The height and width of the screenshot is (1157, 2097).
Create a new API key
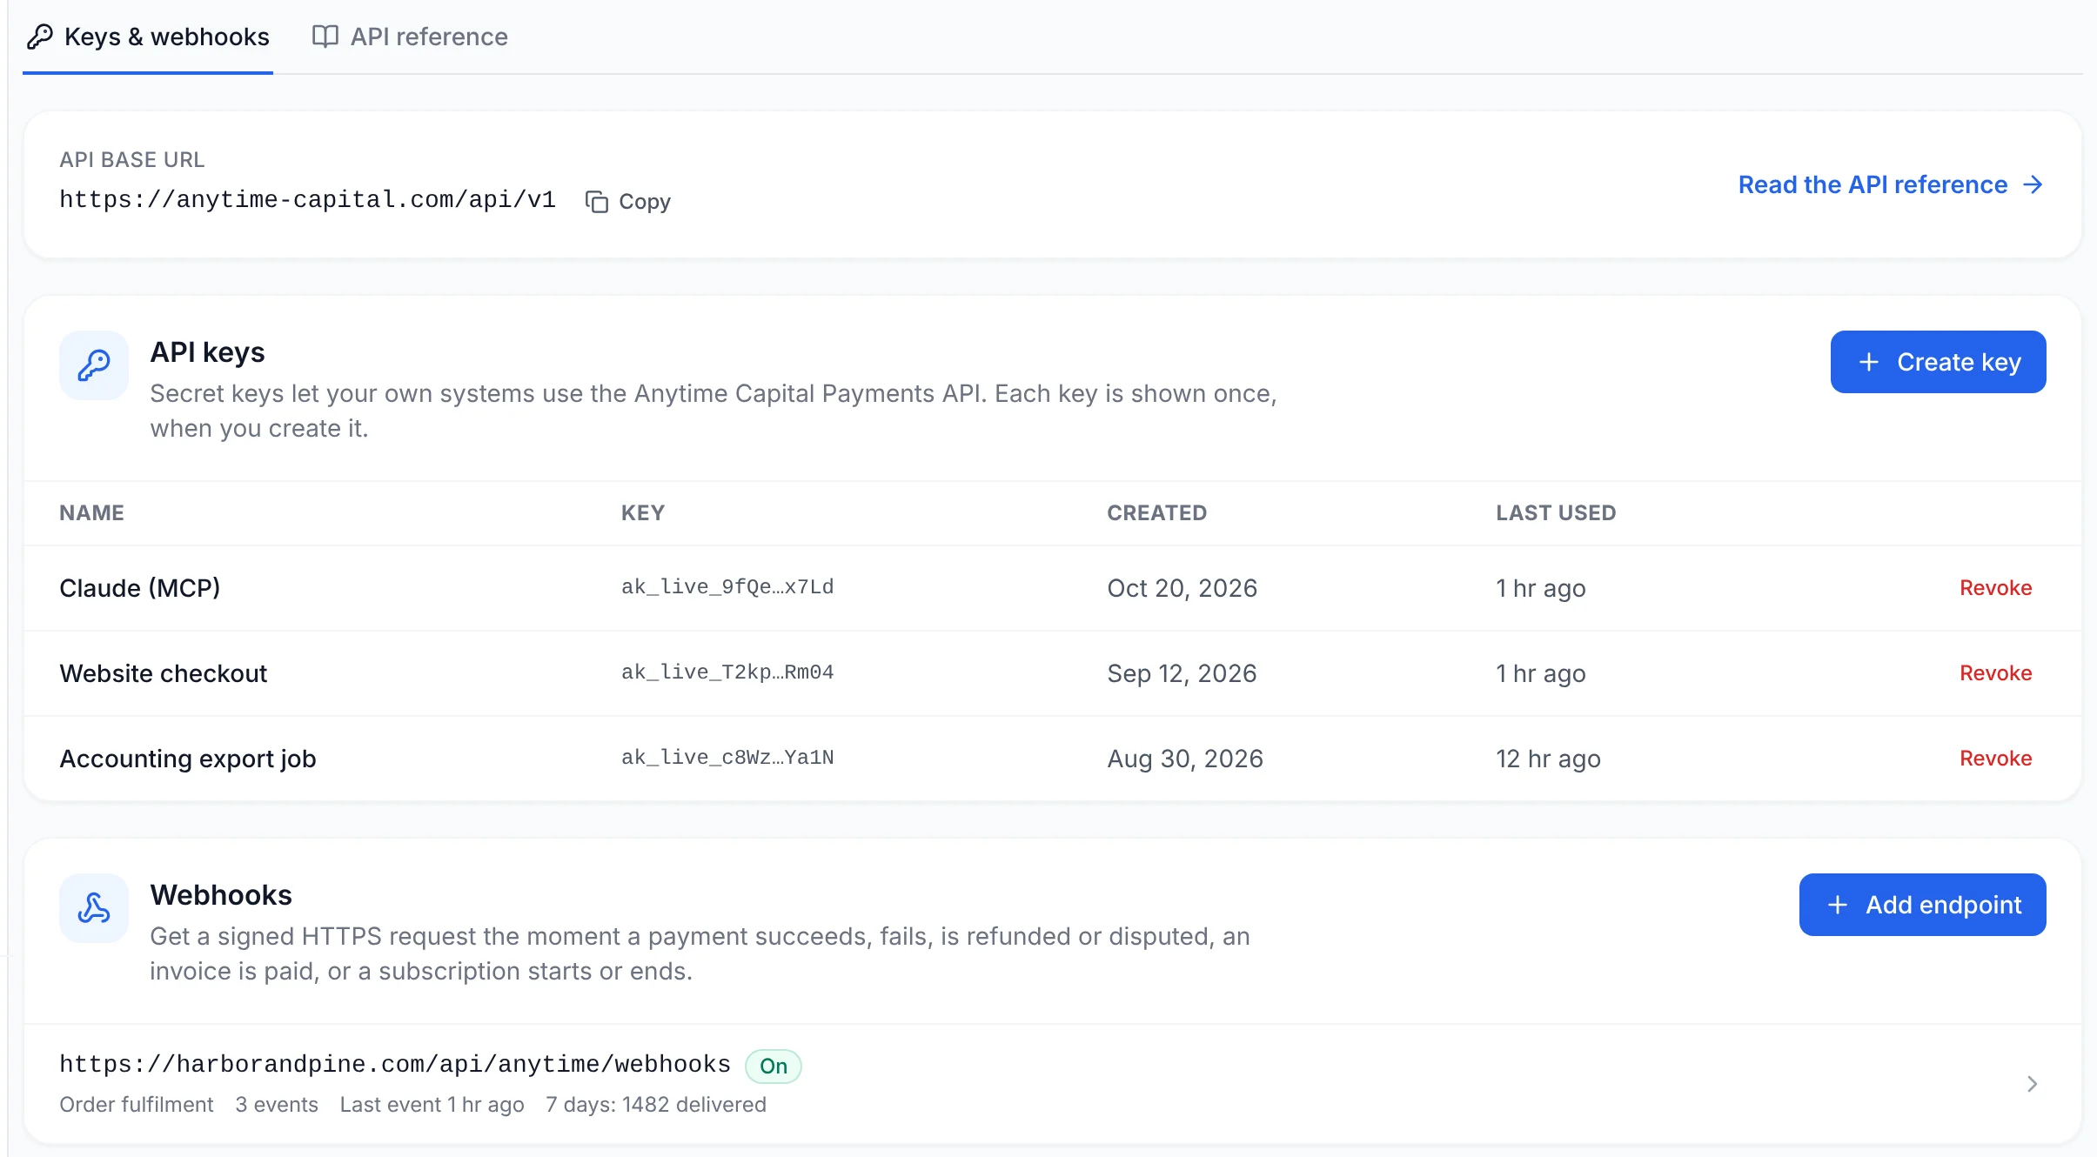(1939, 362)
